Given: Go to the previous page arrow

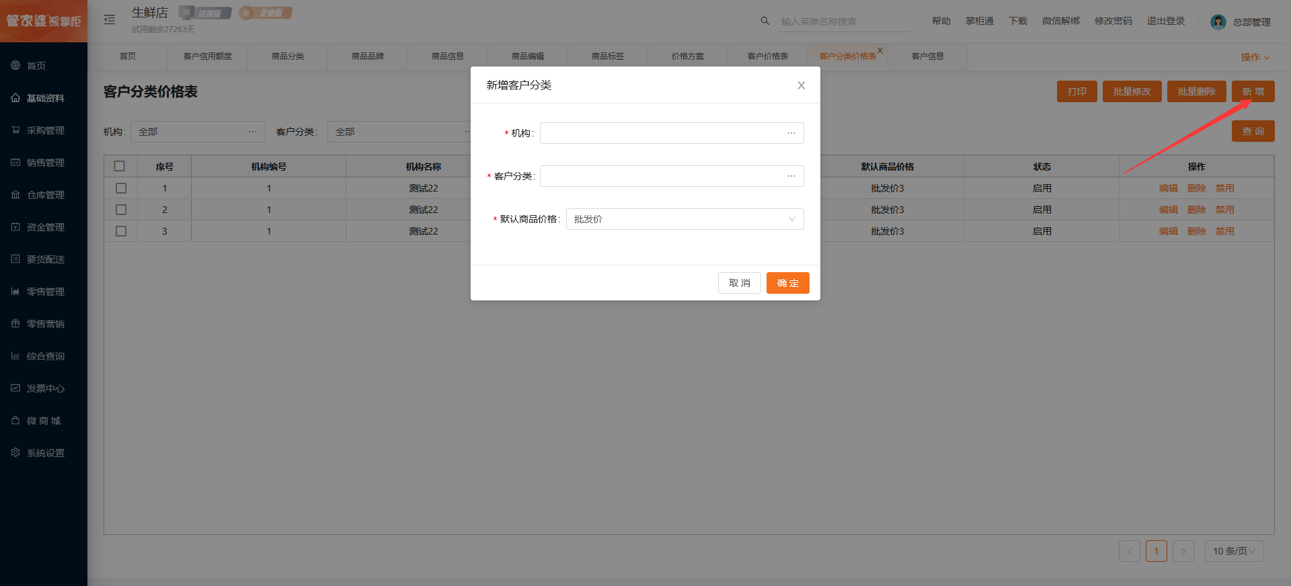Looking at the screenshot, I should (1130, 551).
